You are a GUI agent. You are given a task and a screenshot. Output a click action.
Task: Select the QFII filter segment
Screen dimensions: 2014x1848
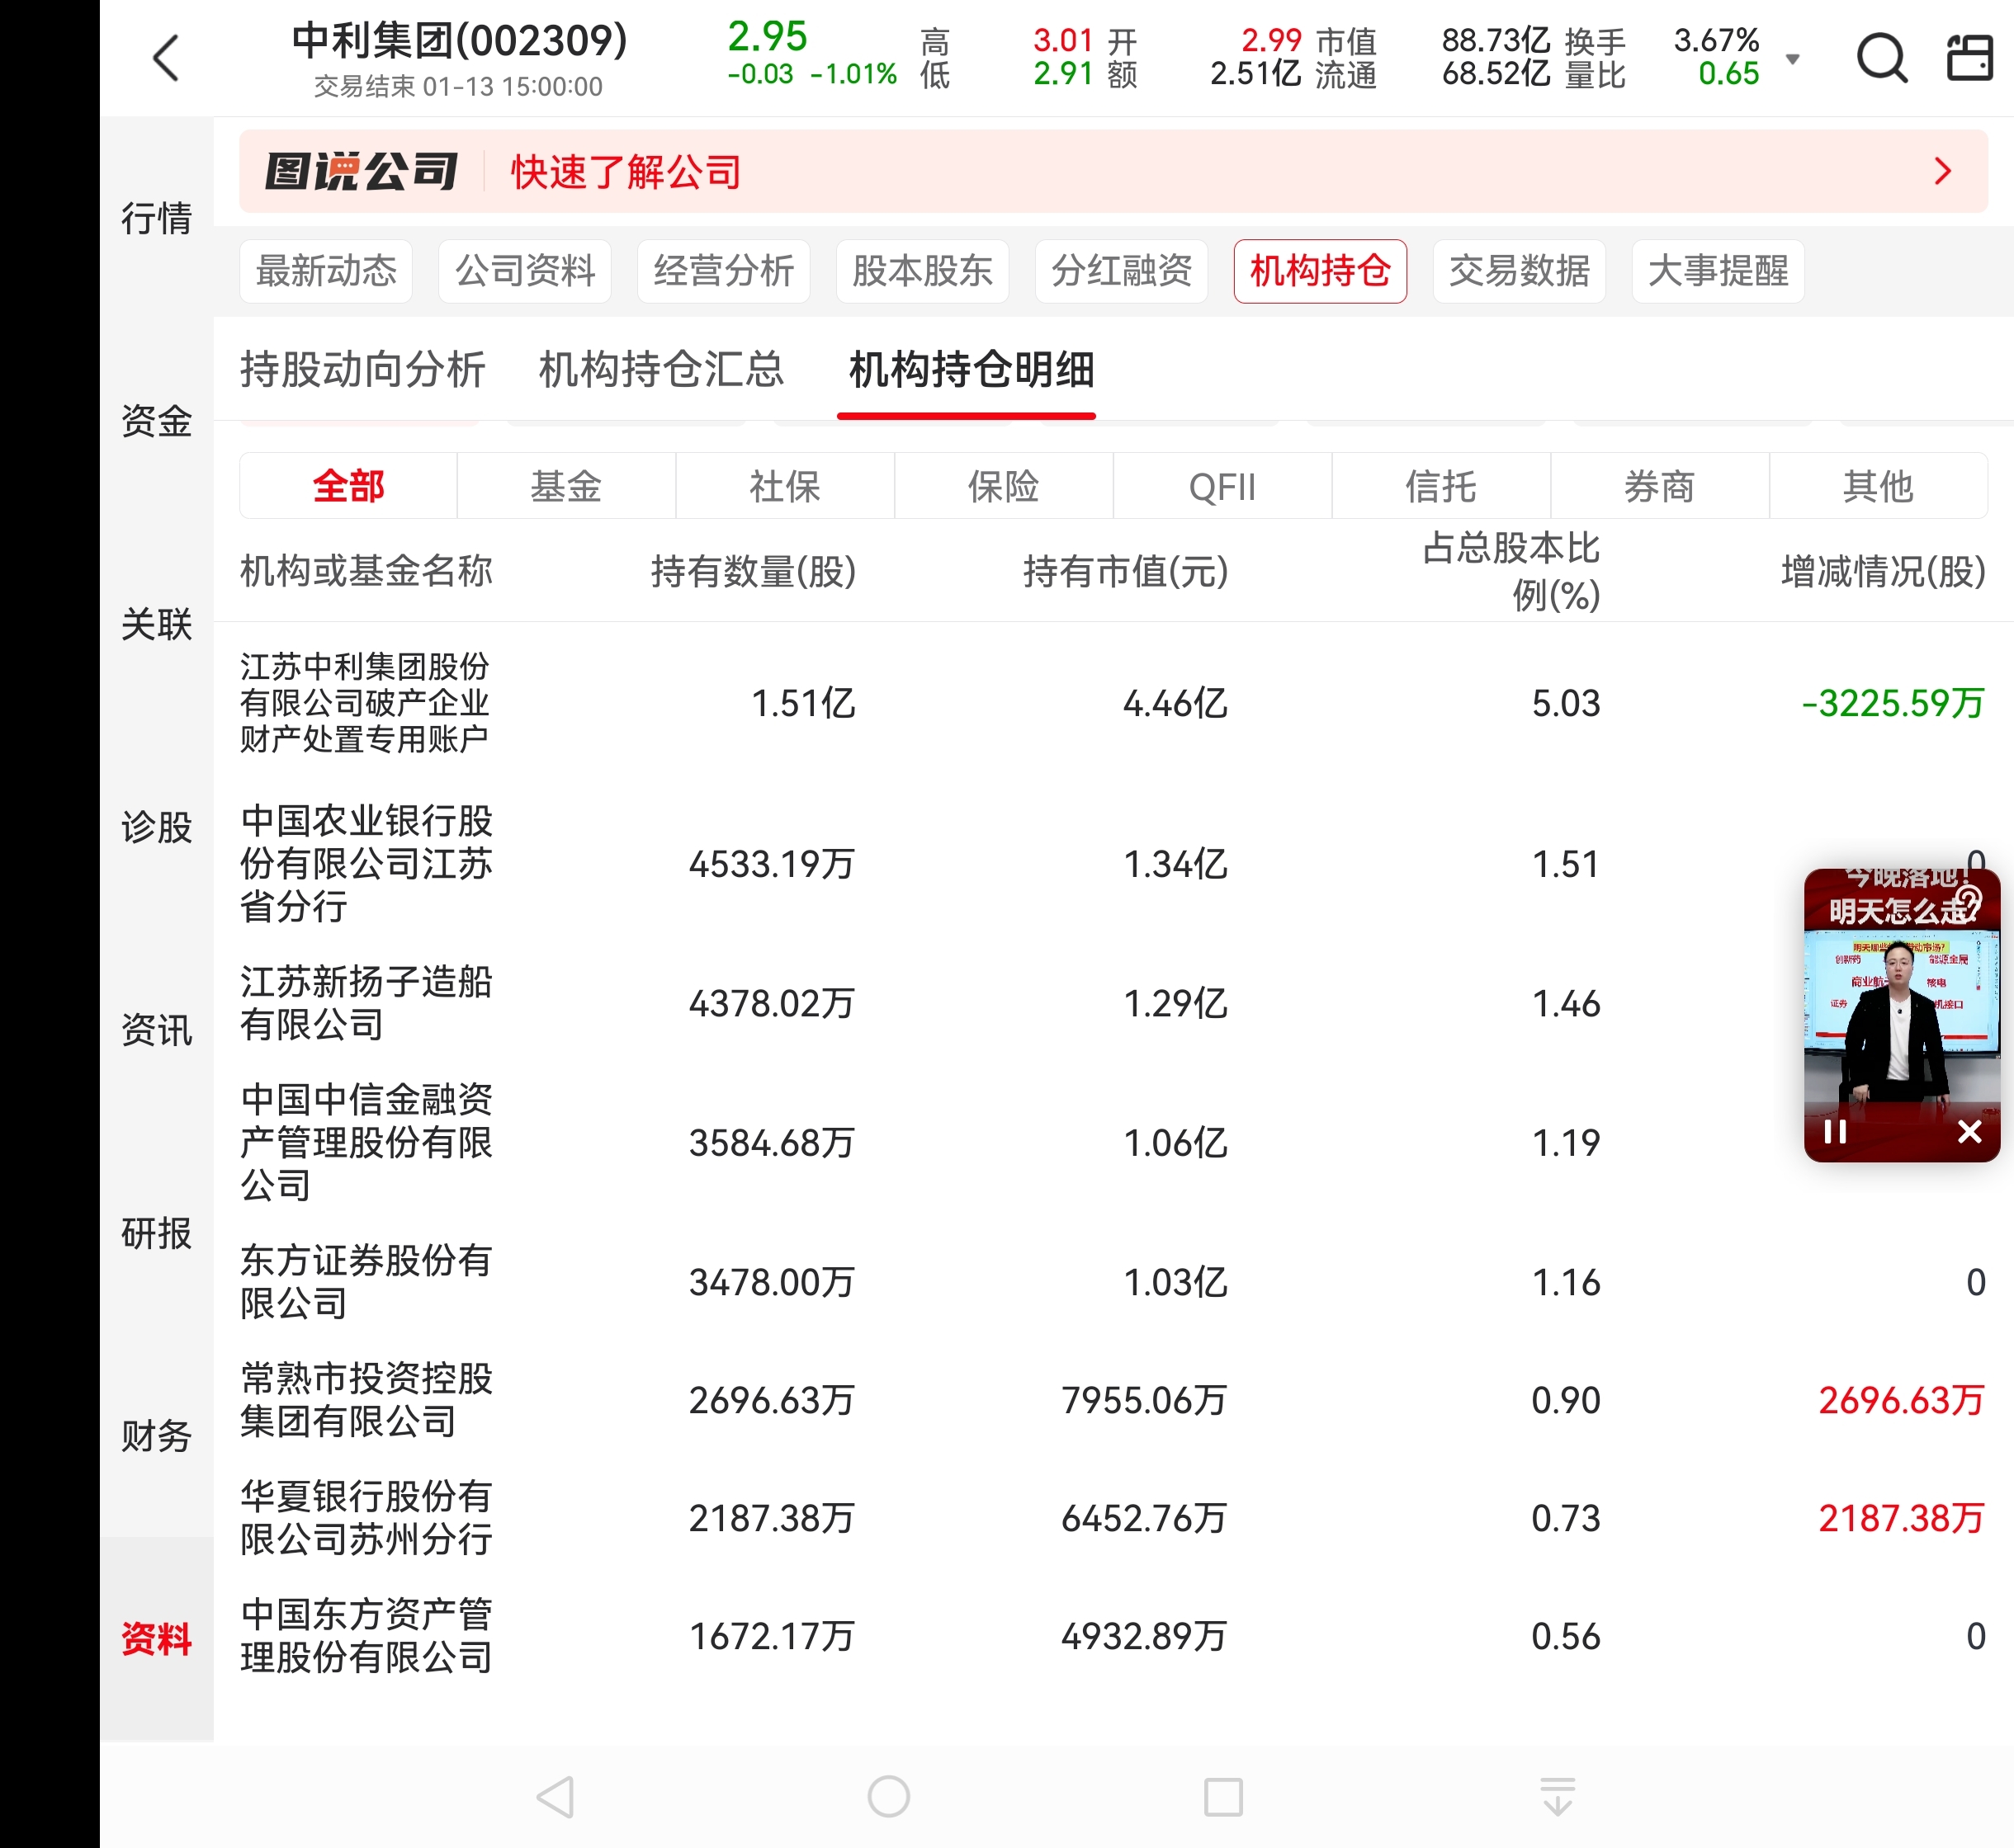pos(1222,486)
